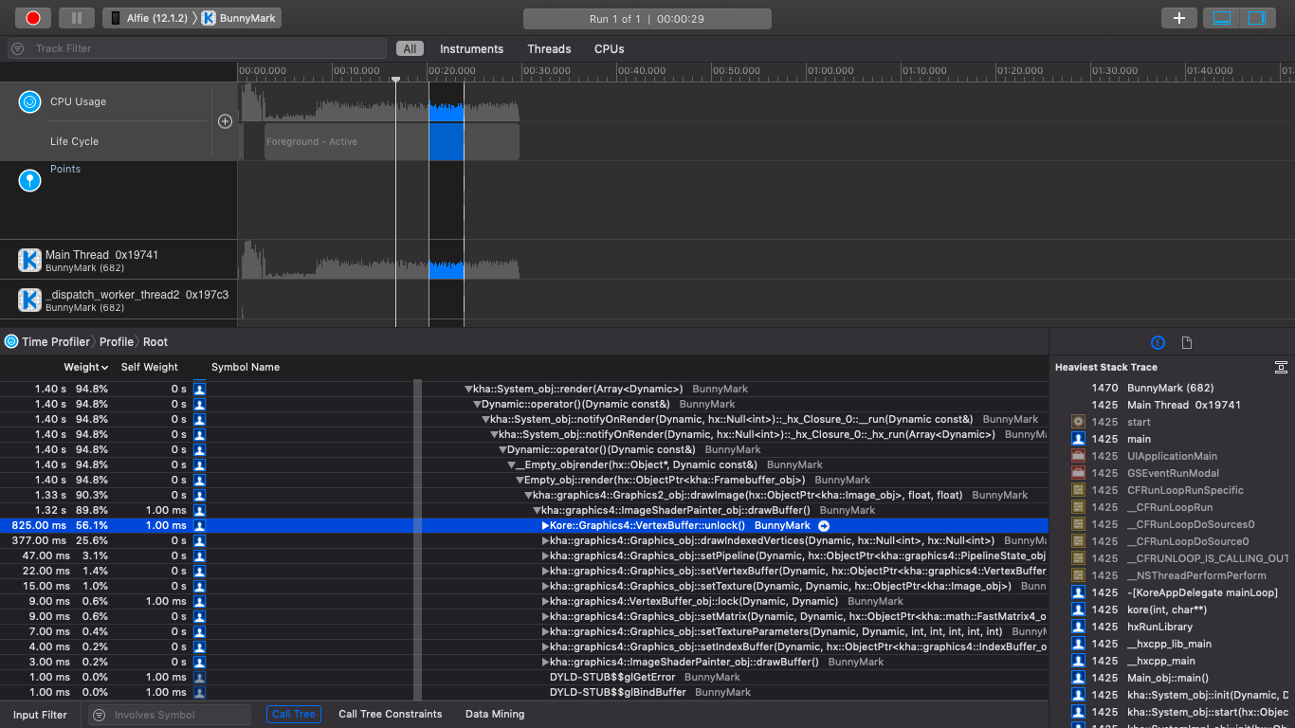Click the Life Cycle track label
Viewport: 1295px width, 728px height.
point(74,141)
